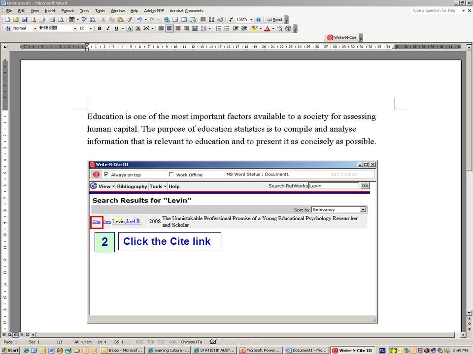Increase the paragraph indent
The height and width of the screenshot is (354, 473).
(x=244, y=29)
